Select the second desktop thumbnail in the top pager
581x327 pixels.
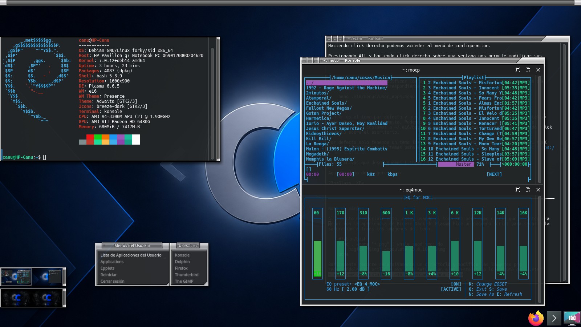click(46, 277)
